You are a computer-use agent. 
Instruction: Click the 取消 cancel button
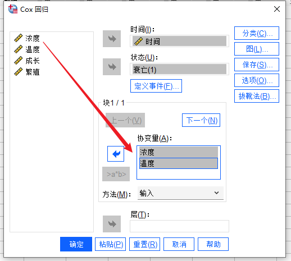point(179,244)
